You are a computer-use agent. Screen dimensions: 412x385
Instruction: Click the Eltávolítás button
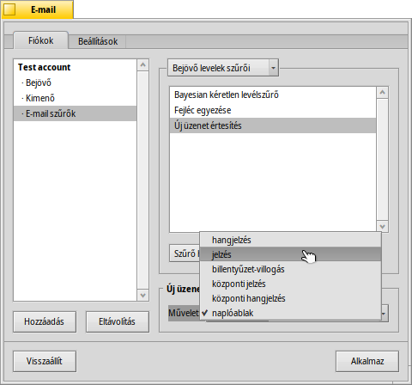[118, 321]
